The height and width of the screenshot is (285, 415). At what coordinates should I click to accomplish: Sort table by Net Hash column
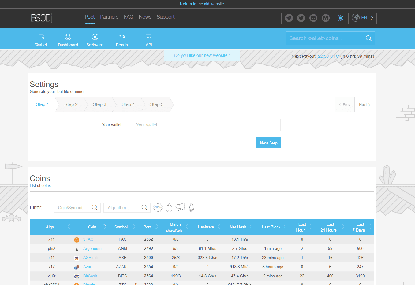point(238,227)
